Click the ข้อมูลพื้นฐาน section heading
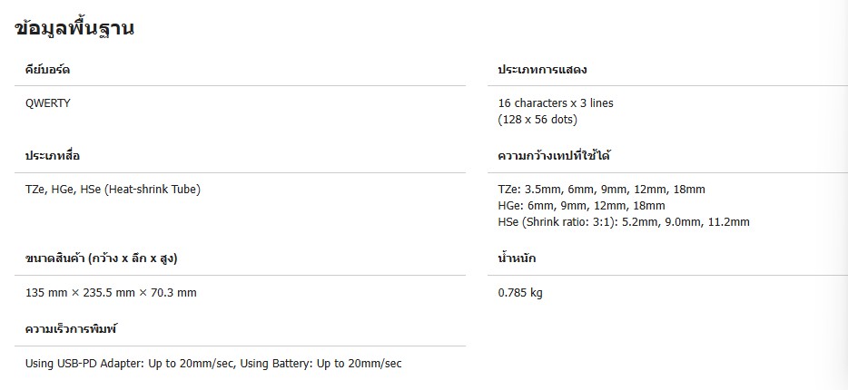 75,29
